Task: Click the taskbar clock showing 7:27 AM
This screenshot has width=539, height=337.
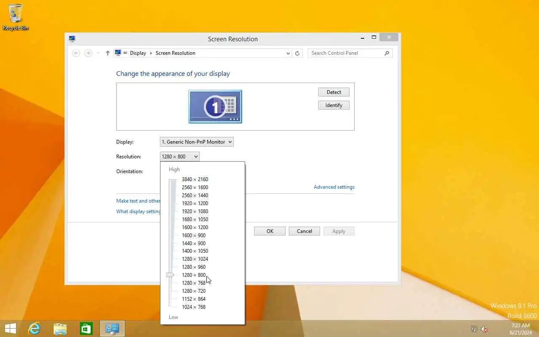Action: [520, 329]
